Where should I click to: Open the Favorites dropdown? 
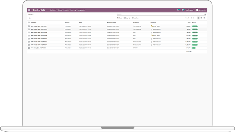135,18
